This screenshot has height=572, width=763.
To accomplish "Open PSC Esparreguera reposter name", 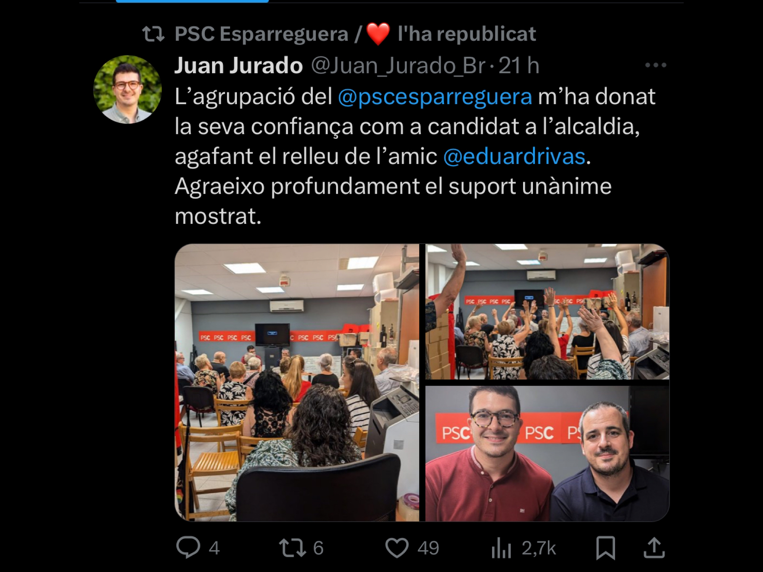I will point(261,34).
